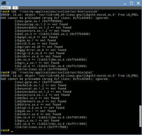The width and height of the screenshot is (142, 135).
Task: Click the libpopt.so.0 not found line
Action: [36, 37]
